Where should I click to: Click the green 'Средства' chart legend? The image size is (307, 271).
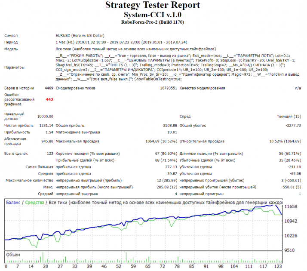pos(34,203)
